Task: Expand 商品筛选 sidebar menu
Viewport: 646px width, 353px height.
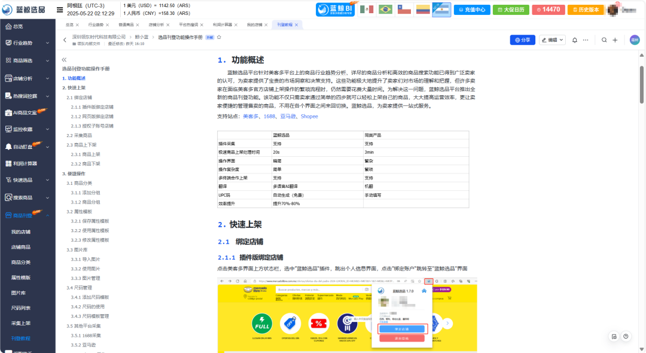Action: pyautogui.click(x=28, y=60)
